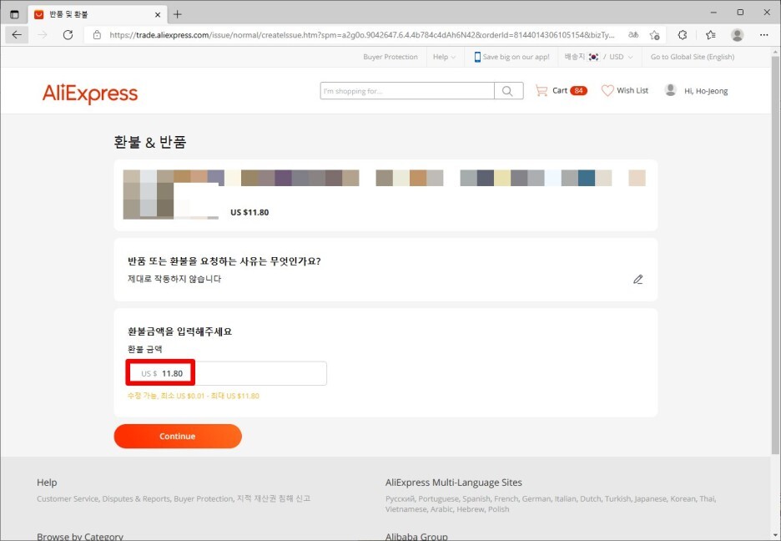Click the browser back arrow
The height and width of the screenshot is (541, 781).
point(17,35)
